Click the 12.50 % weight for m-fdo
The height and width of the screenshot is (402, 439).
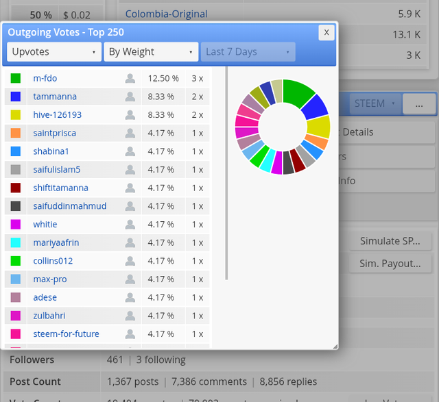click(163, 78)
